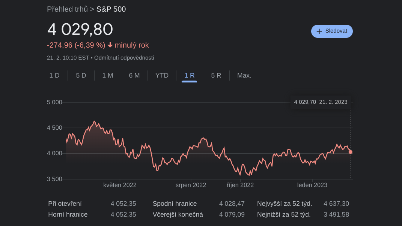Click the red down arrow beside minulý rok
This screenshot has width=402, height=226.
(x=110, y=45)
